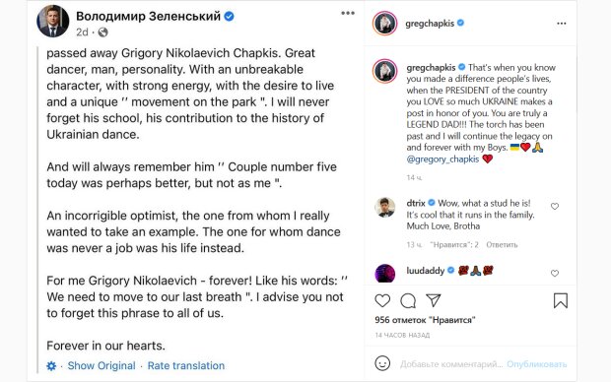The height and width of the screenshot is (382, 611).
Task: Share post via paper plane icon
Action: pos(434,300)
